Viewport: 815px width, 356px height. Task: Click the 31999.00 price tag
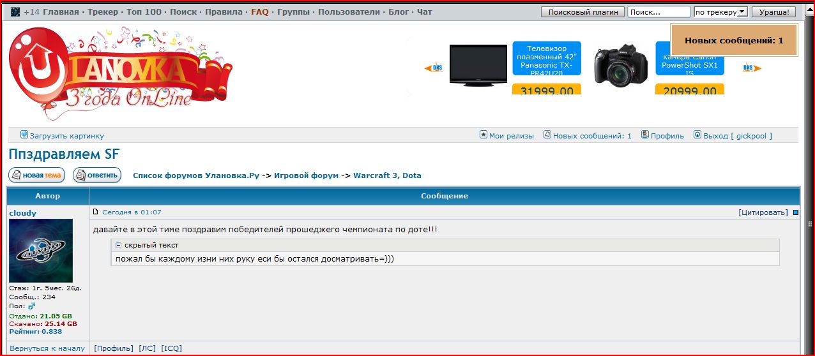(x=547, y=89)
